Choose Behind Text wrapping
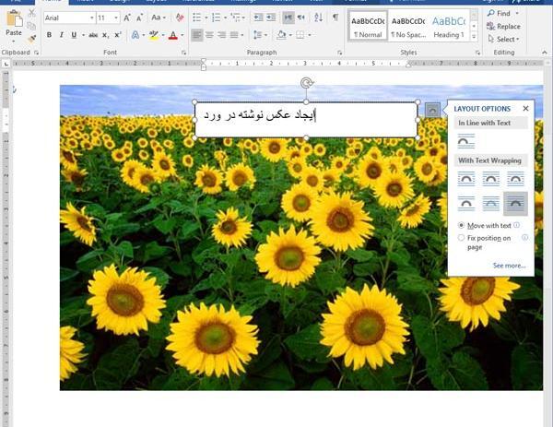Screen dimensions: 553x427 (491, 204)
